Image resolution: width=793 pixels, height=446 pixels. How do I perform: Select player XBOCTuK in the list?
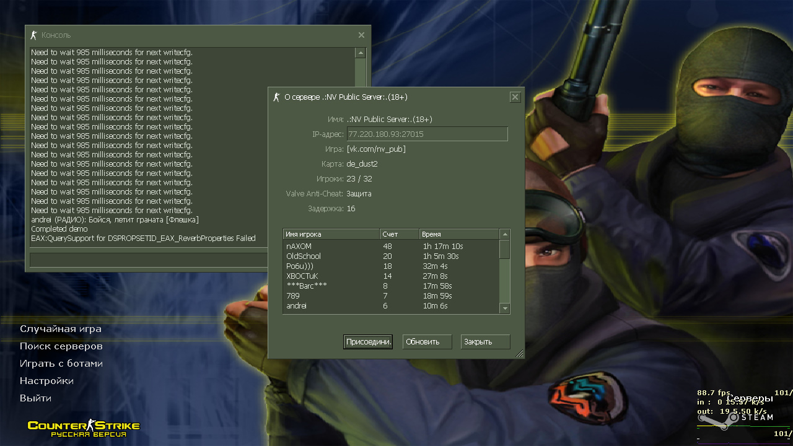tap(391, 276)
